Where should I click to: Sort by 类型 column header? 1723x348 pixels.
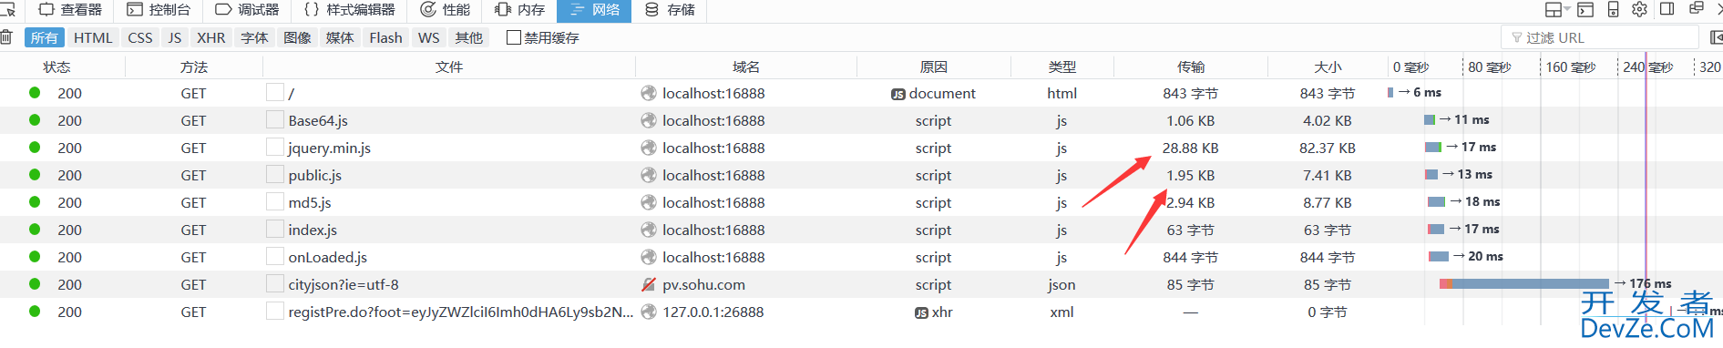[1062, 67]
